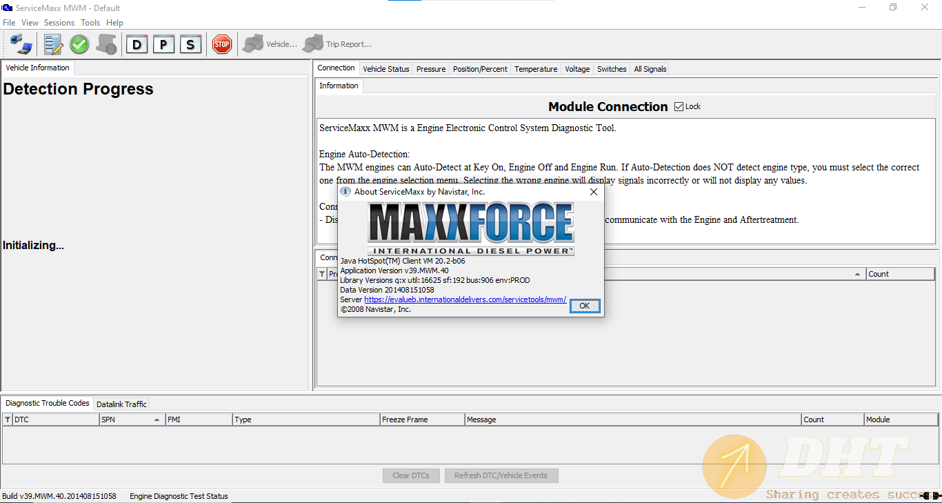The image size is (942, 503).
Task: Click the Clear DTCs button
Action: coord(411,475)
